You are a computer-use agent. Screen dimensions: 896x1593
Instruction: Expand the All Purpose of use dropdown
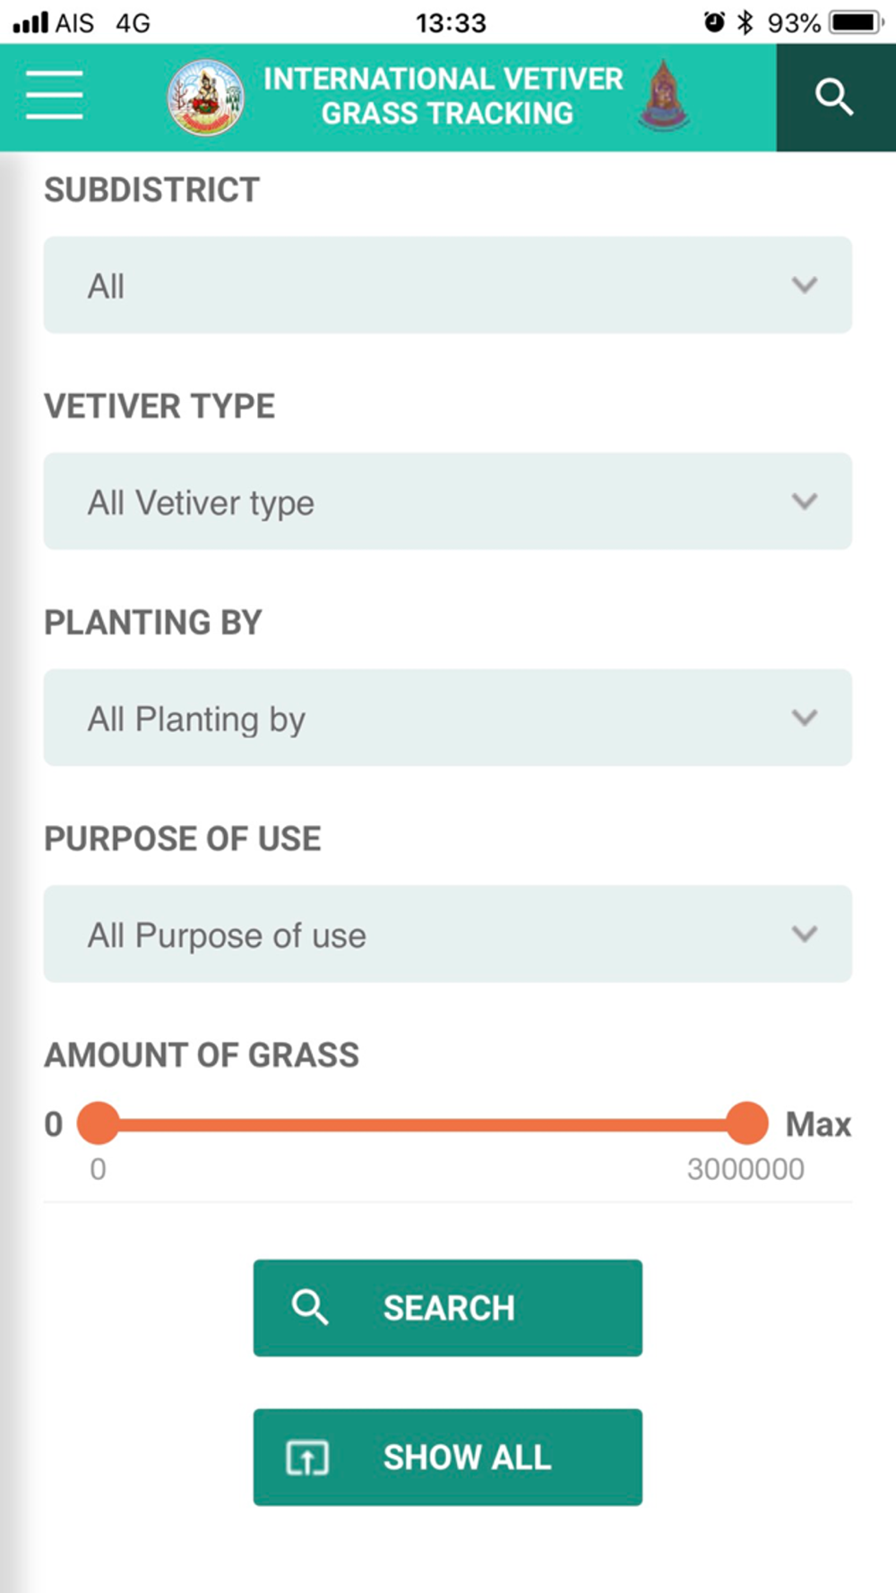pos(448,934)
